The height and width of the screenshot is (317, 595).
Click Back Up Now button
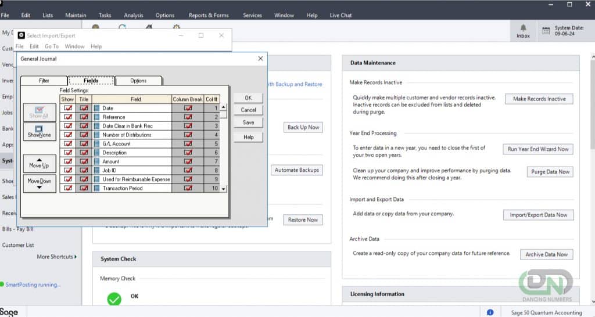tap(303, 127)
